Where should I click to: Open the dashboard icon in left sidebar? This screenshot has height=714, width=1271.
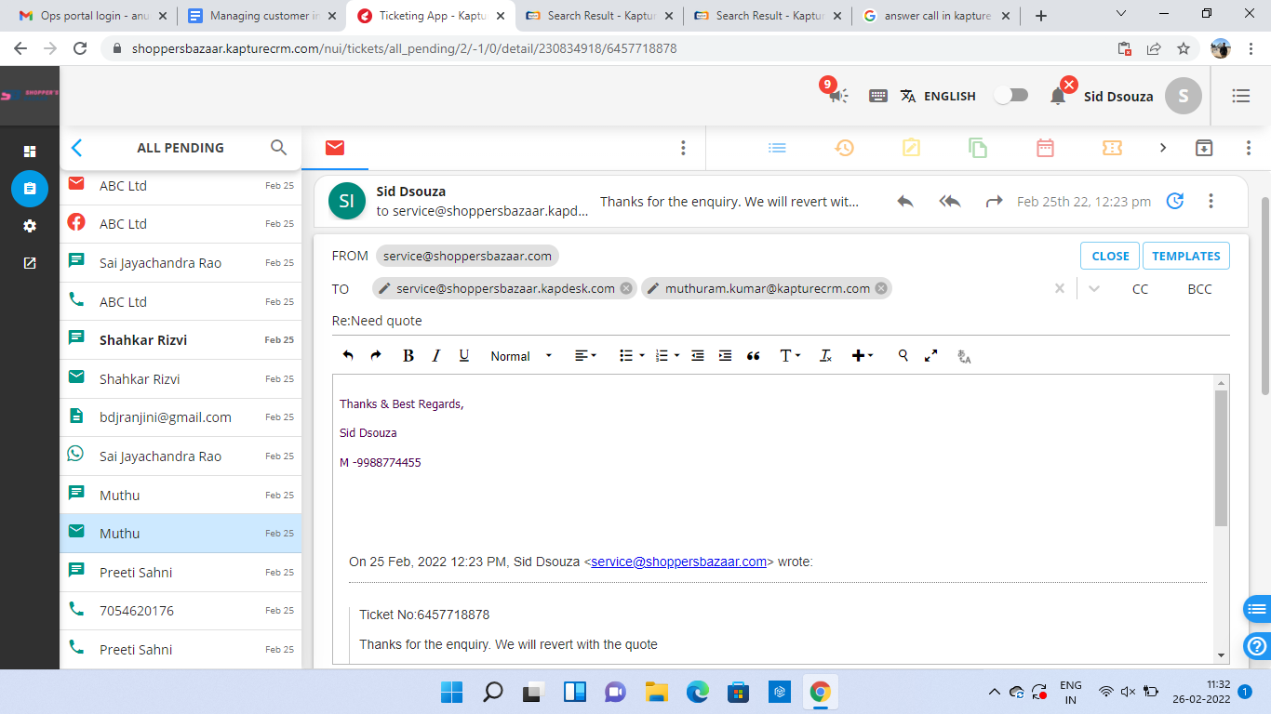(x=30, y=151)
